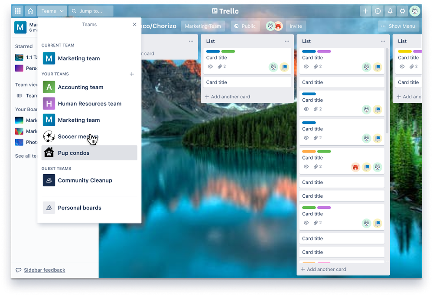Select Marketing team under Current Team
The image size is (433, 296).
click(89, 58)
